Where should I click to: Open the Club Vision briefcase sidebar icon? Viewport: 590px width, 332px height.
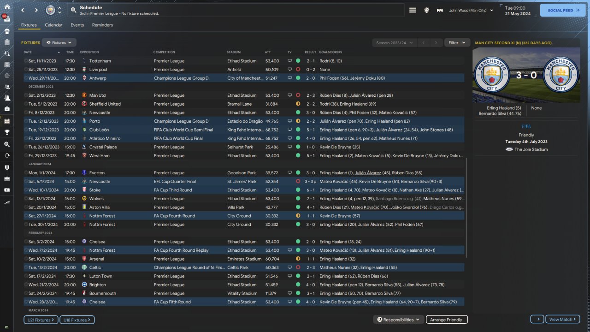[7, 179]
